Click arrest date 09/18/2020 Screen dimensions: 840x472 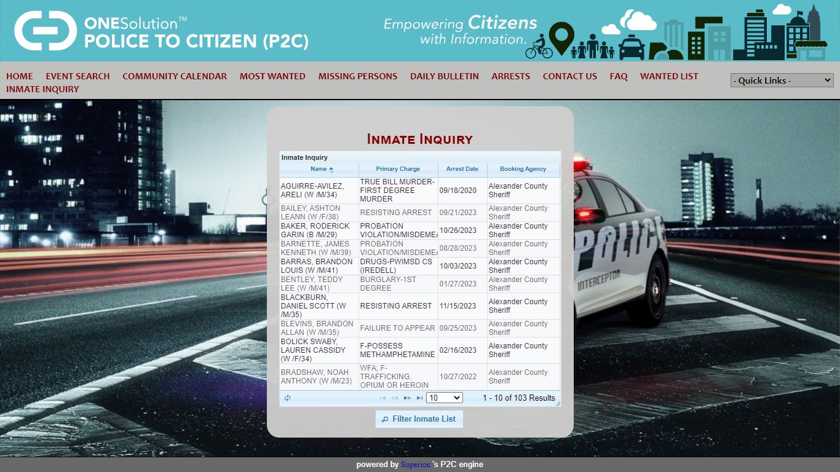click(458, 191)
